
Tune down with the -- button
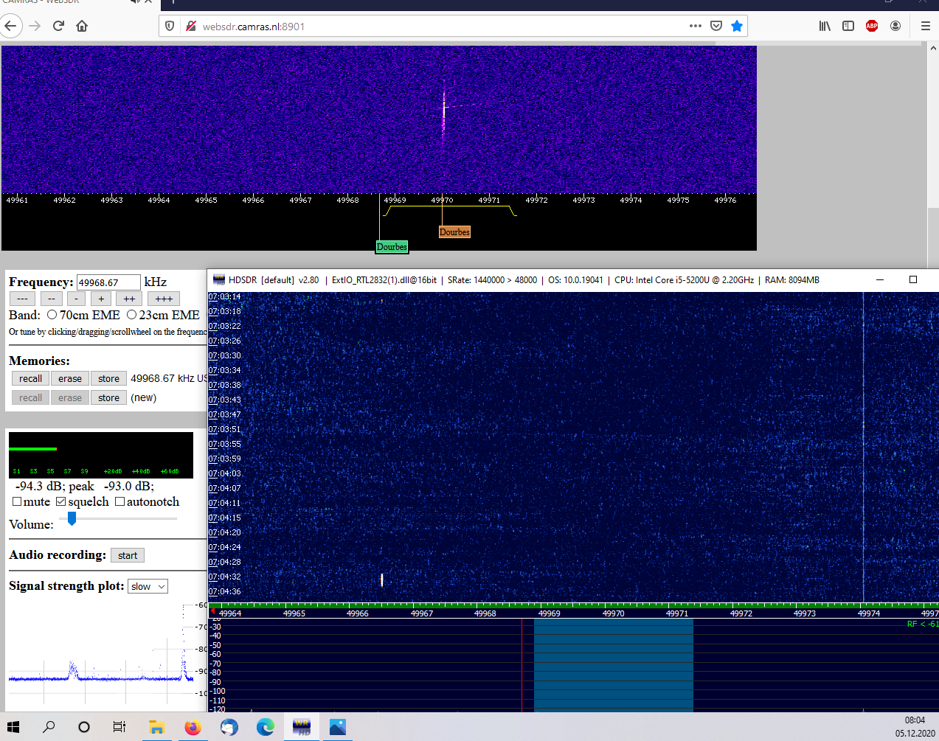(x=52, y=299)
